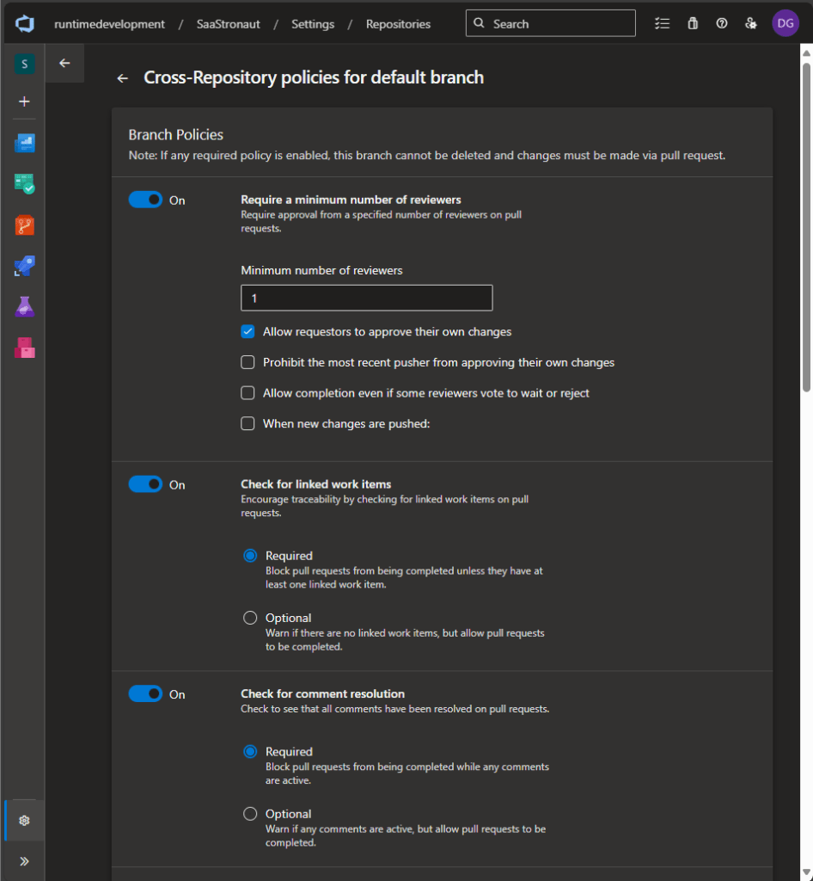Screen dimensions: 813x881
Task: Select Optional for linked work items
Action: tap(250, 618)
